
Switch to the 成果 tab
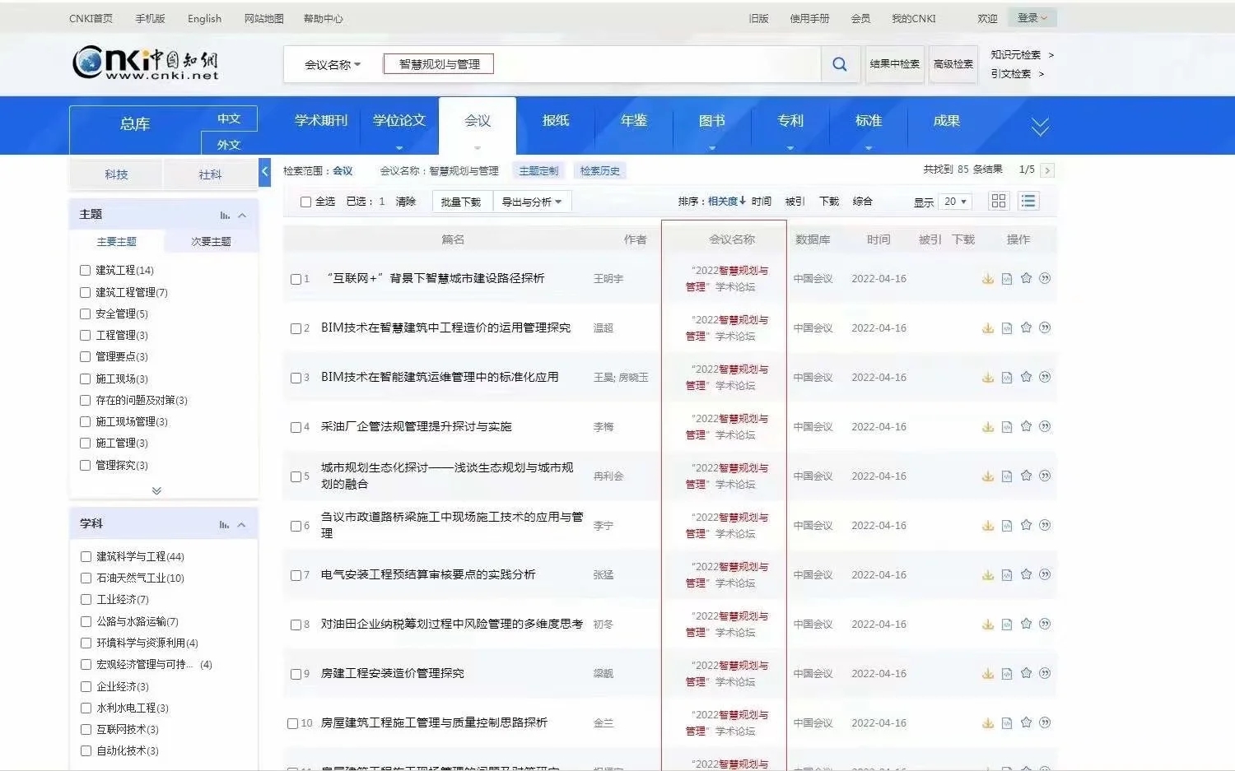pos(947,121)
